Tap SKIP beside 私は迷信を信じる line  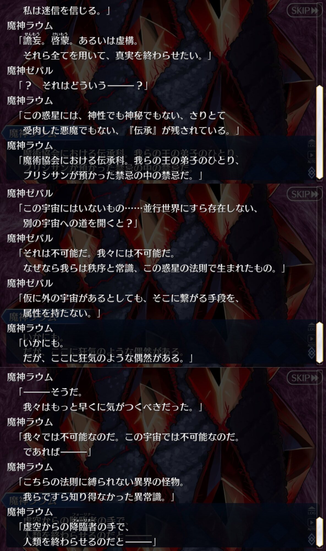(x=304, y=10)
